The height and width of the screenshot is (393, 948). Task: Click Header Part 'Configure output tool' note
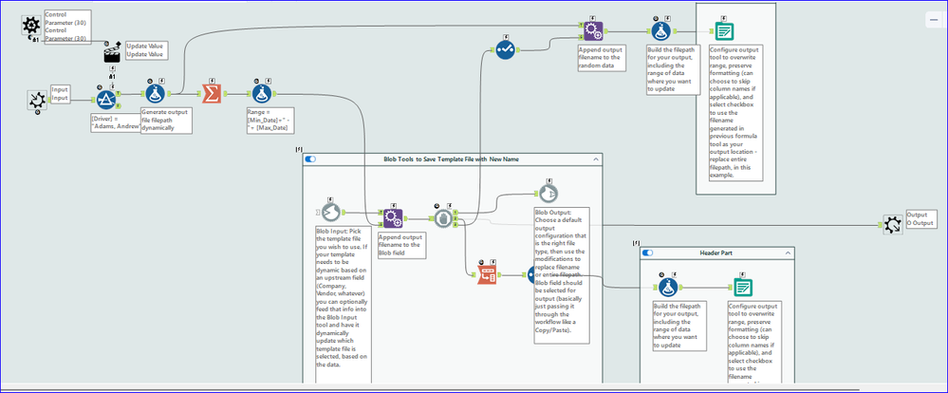click(754, 342)
